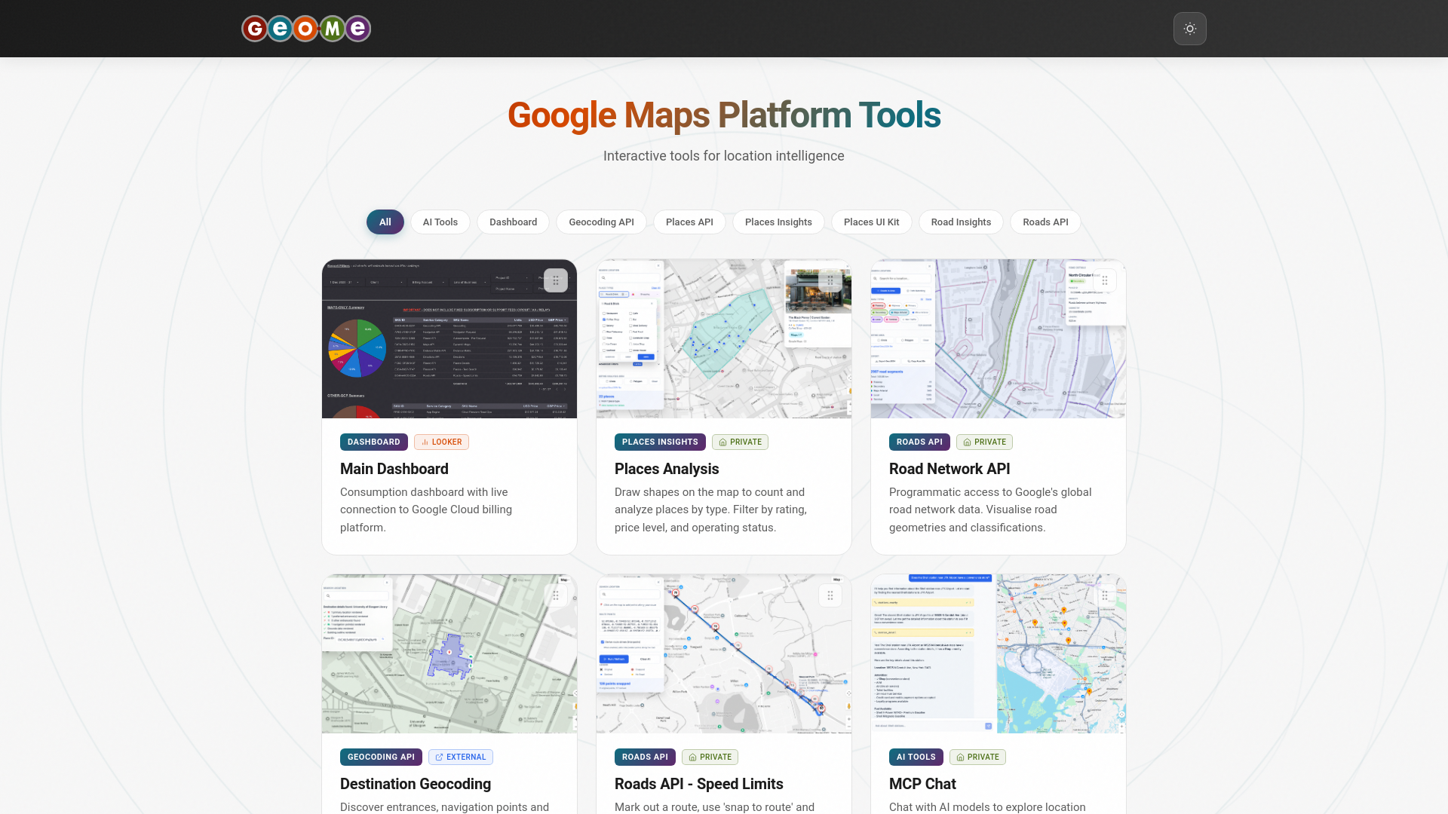The width and height of the screenshot is (1448, 814).
Task: Click the EXTERNAL badge on Destination Geocoding
Action: coord(460,757)
